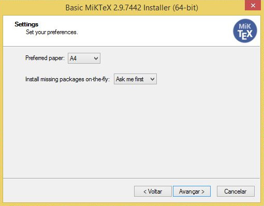Select the 'Ask me first' value text
Viewport: 264px width, 206px height.
coord(130,79)
